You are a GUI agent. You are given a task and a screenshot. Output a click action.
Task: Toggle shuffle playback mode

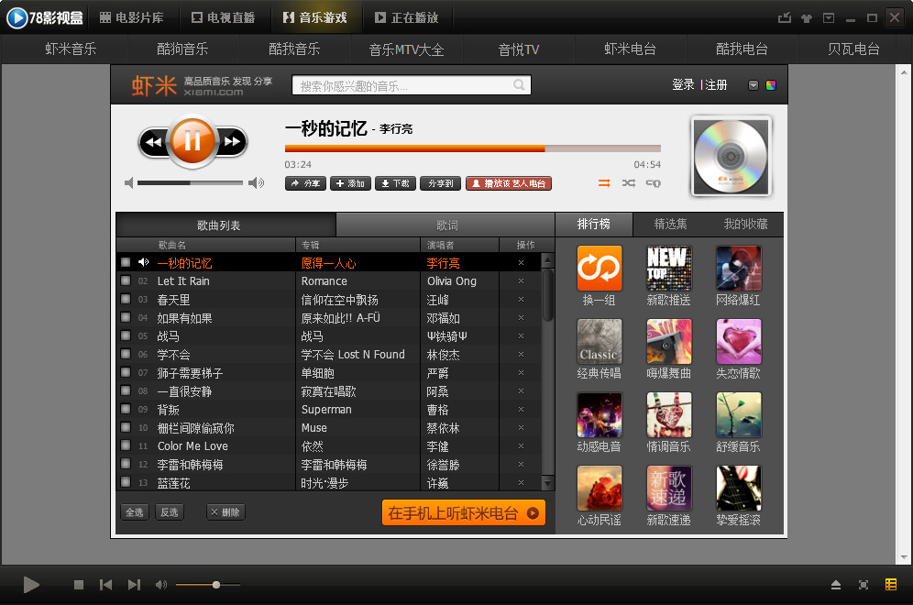628,183
